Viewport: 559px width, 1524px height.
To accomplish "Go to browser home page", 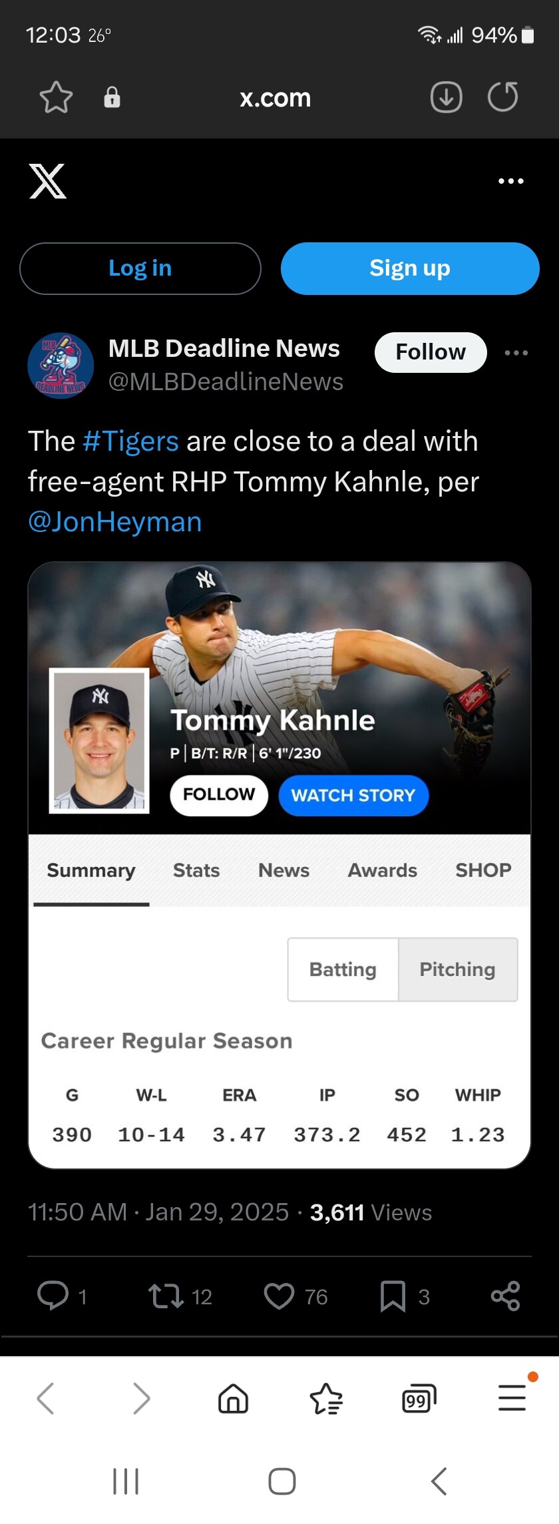I will tap(233, 1398).
